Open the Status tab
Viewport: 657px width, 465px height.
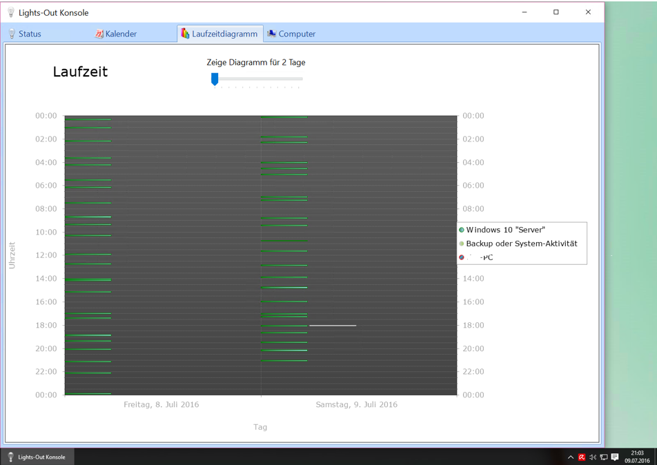25,34
